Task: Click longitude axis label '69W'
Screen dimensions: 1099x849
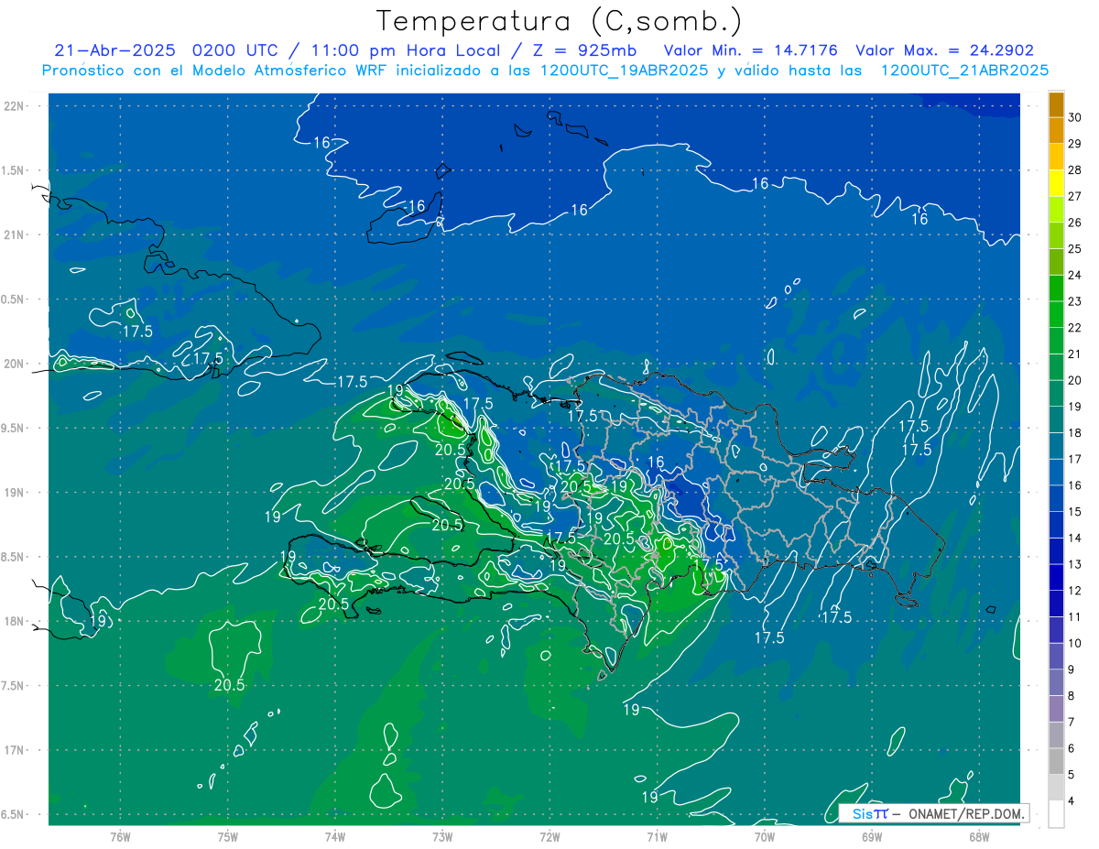Action: pyautogui.click(x=872, y=836)
